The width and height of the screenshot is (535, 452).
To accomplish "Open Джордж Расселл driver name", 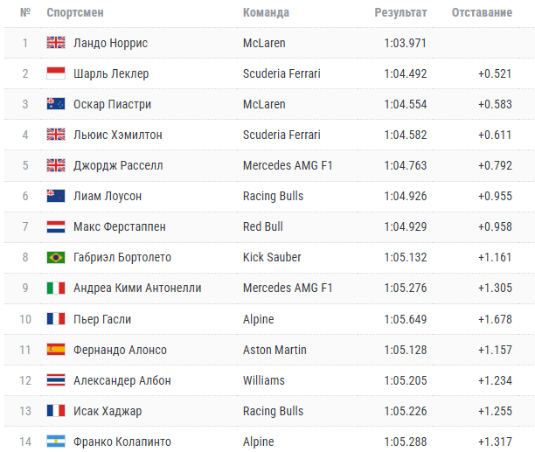I will click(118, 165).
